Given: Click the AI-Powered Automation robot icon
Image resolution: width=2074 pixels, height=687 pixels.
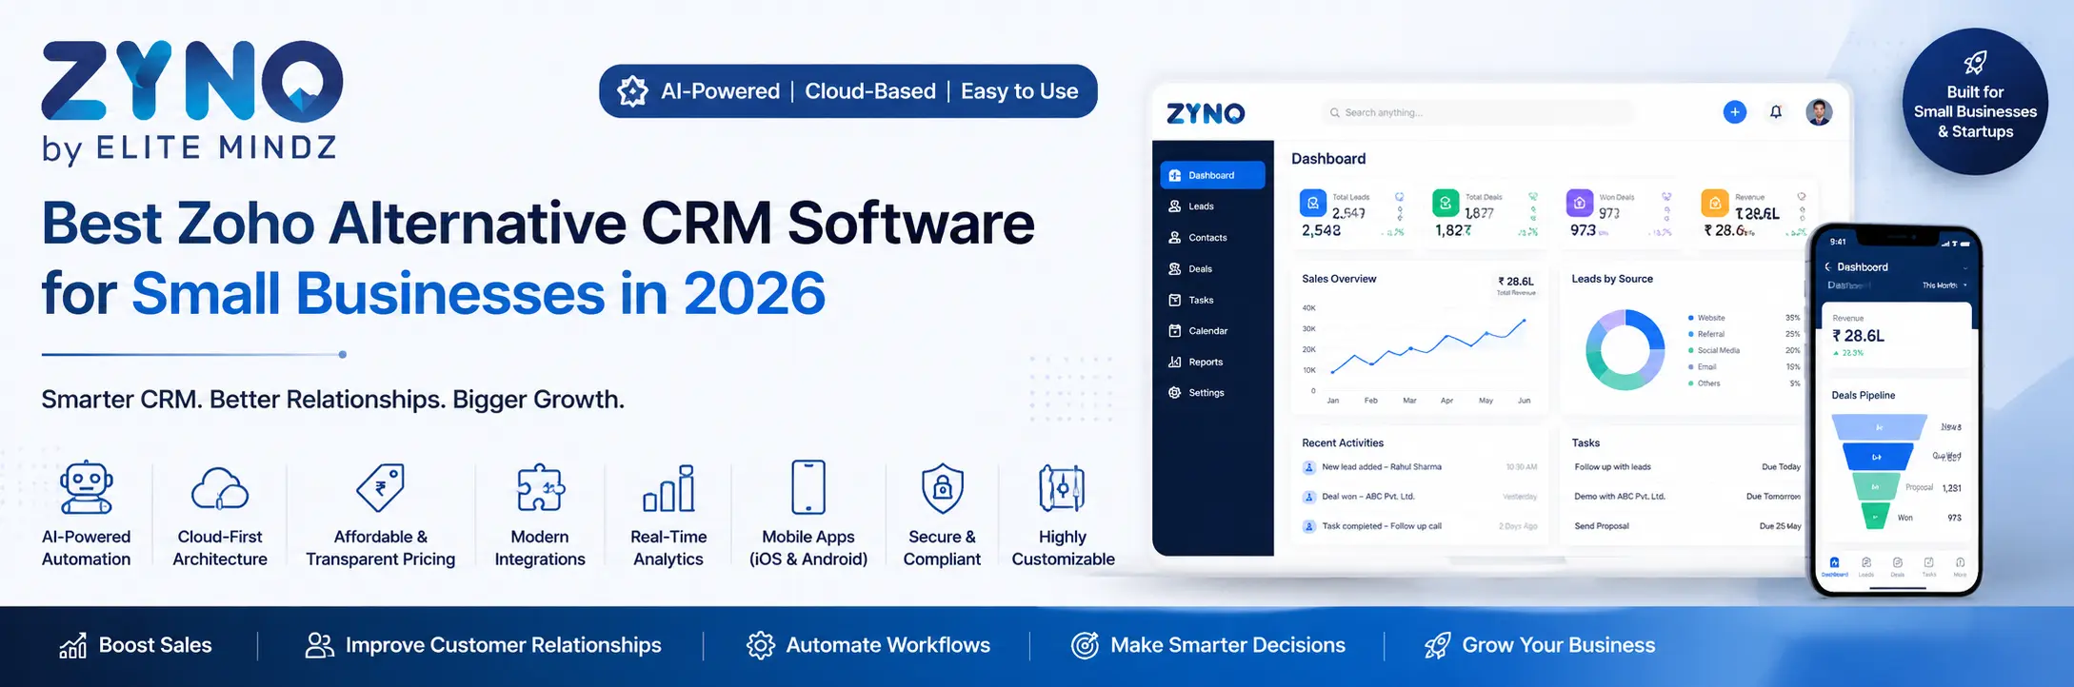Looking at the screenshot, I should 87,488.
